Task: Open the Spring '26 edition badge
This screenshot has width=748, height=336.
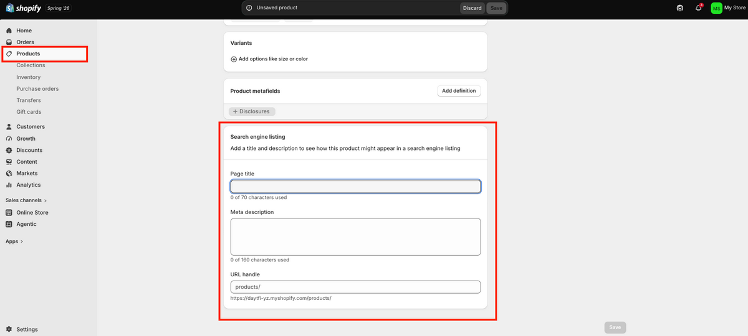Action: click(x=59, y=8)
